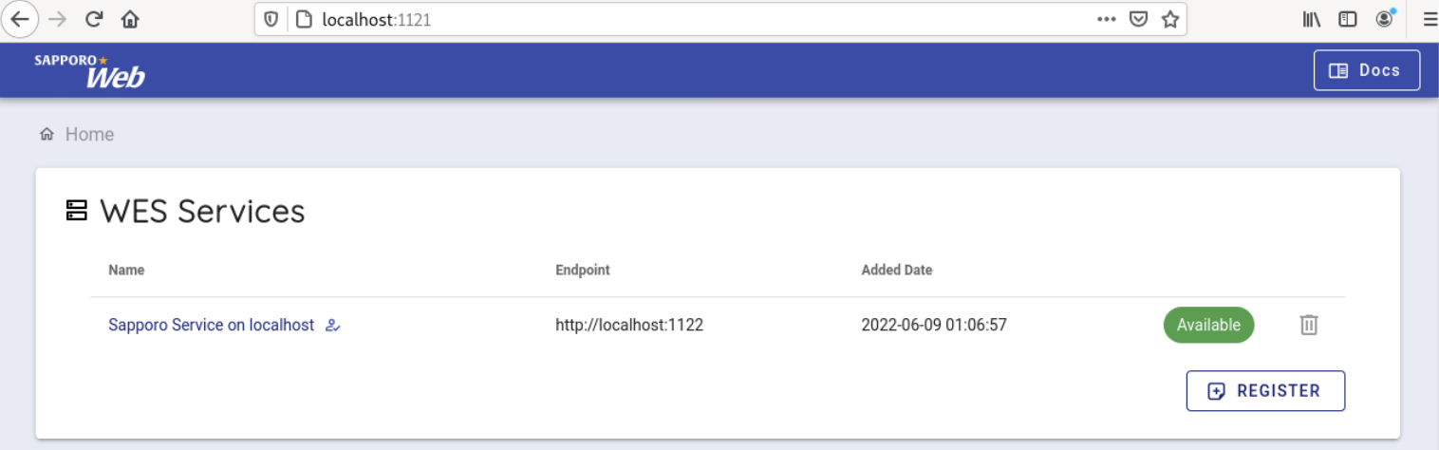Open the Library bookmarks icon
This screenshot has width=1439, height=450.
(x=1312, y=19)
